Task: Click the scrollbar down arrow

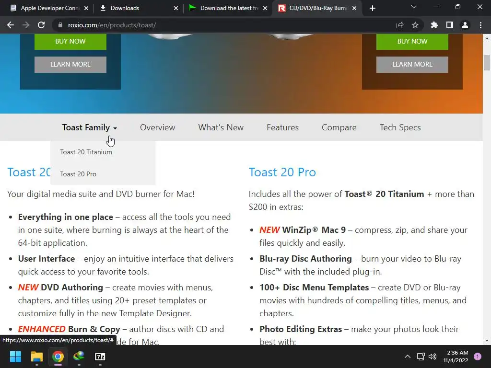Action: [x=487, y=341]
